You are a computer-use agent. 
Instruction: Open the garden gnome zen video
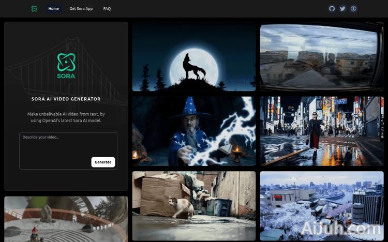(66, 219)
